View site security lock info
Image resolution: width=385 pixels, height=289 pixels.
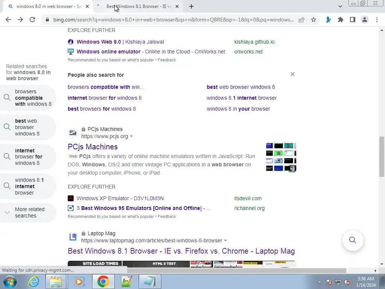47,20
